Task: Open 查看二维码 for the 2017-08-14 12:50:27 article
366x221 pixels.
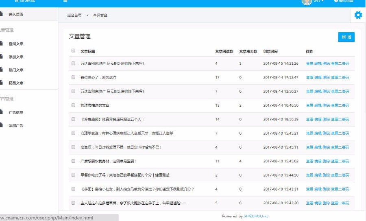Action: click(x=340, y=91)
